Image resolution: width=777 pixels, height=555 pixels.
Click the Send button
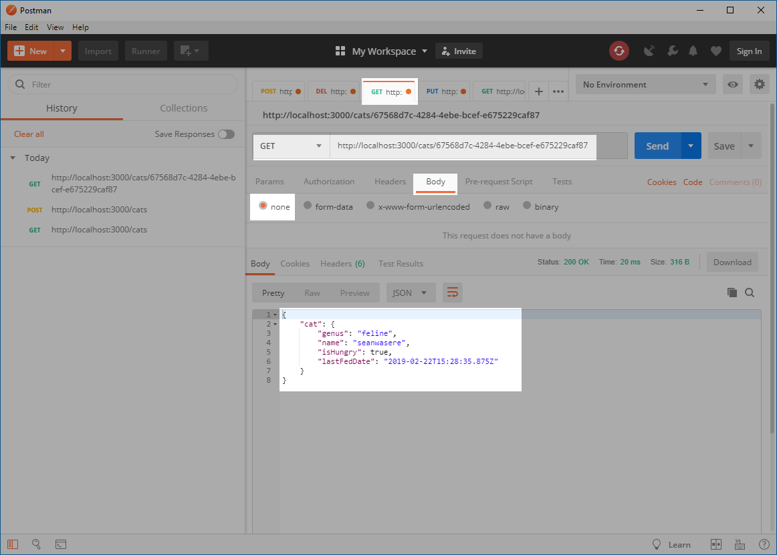pyautogui.click(x=657, y=146)
